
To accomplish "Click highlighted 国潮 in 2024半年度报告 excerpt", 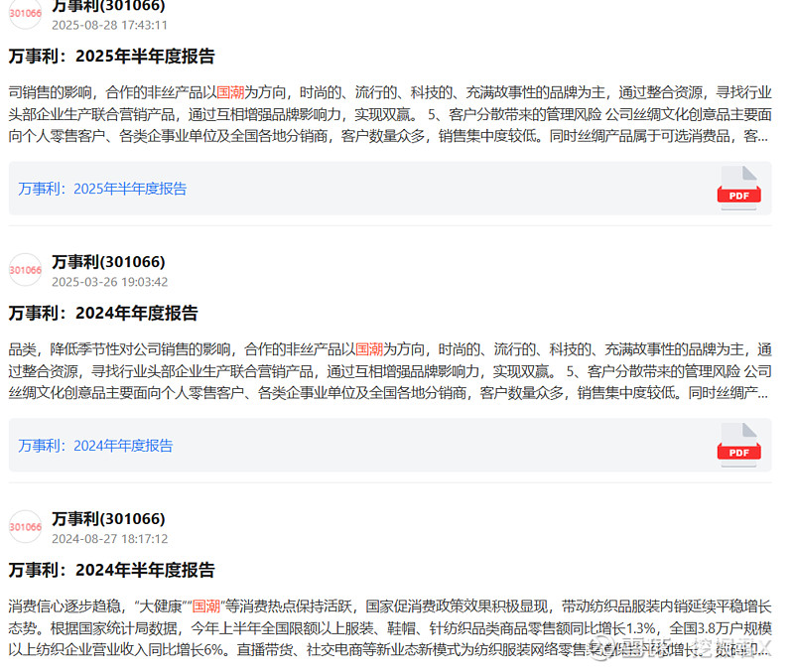I will point(206,605).
